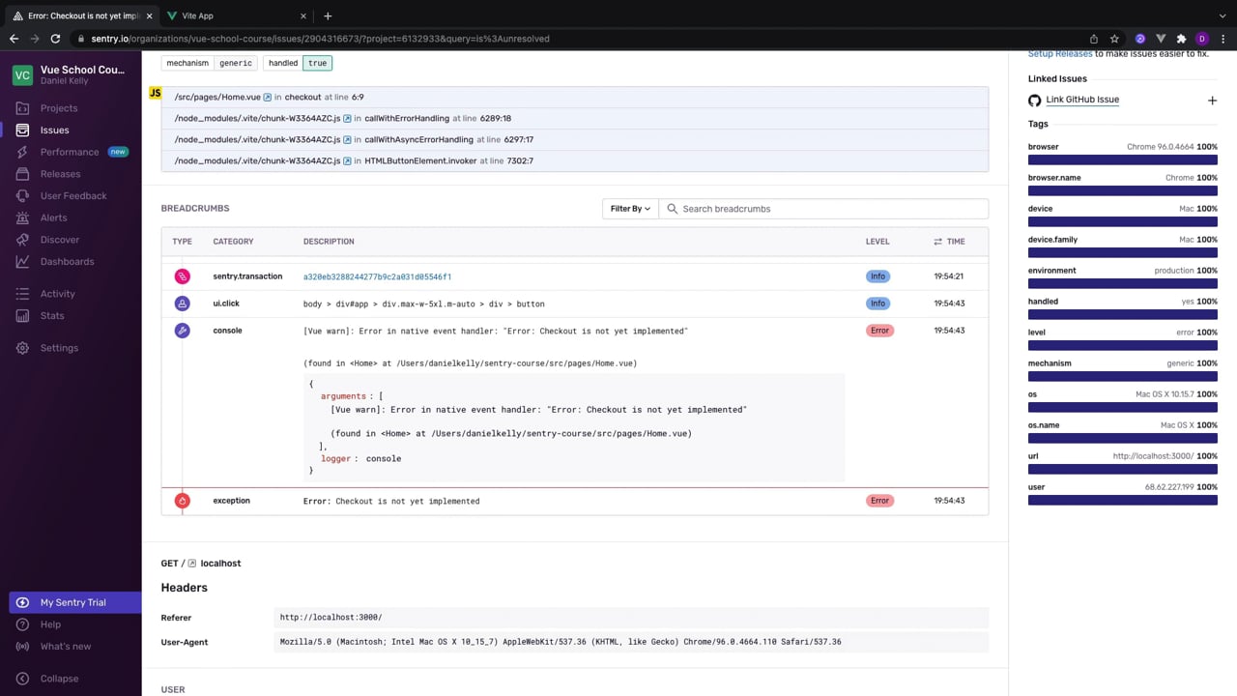The width and height of the screenshot is (1237, 696).
Task: Open a new browser tab
Action: (x=328, y=15)
